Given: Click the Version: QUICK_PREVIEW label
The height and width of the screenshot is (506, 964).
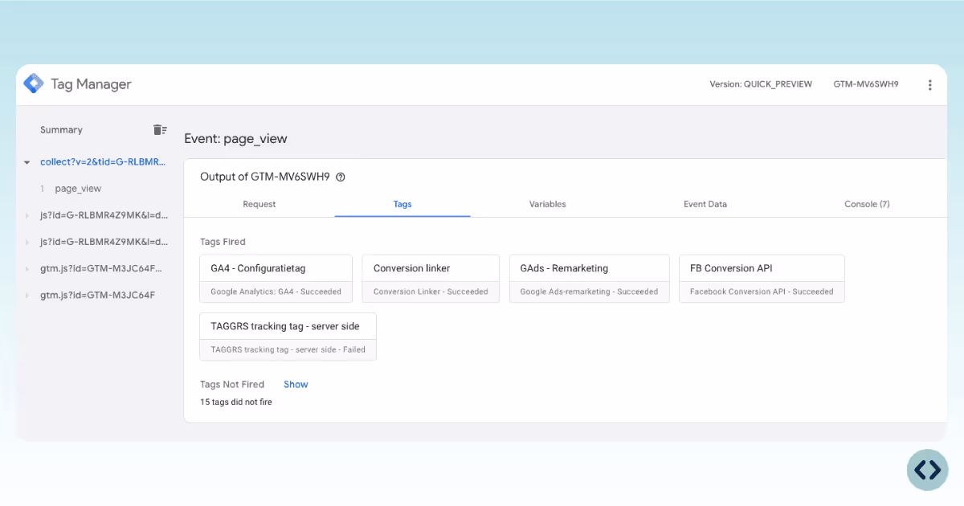Looking at the screenshot, I should [761, 84].
